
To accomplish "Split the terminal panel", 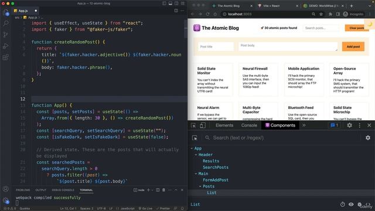I will click(158, 190).
